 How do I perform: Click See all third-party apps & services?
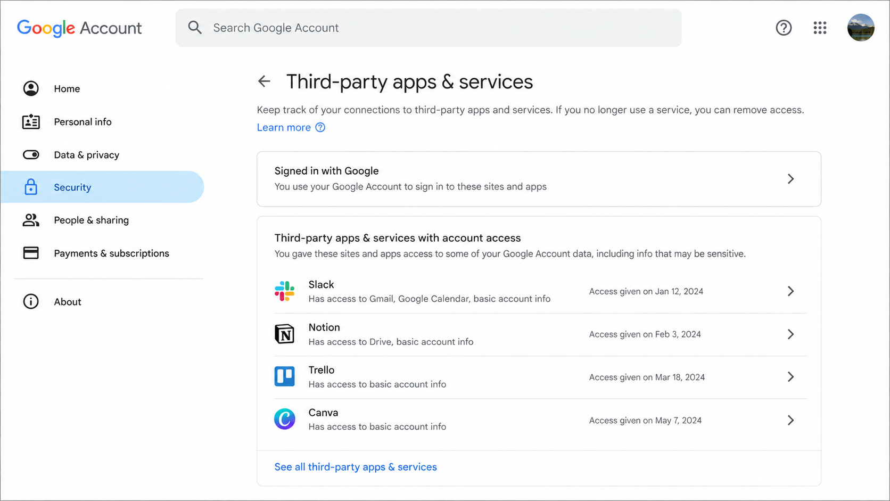(x=356, y=467)
